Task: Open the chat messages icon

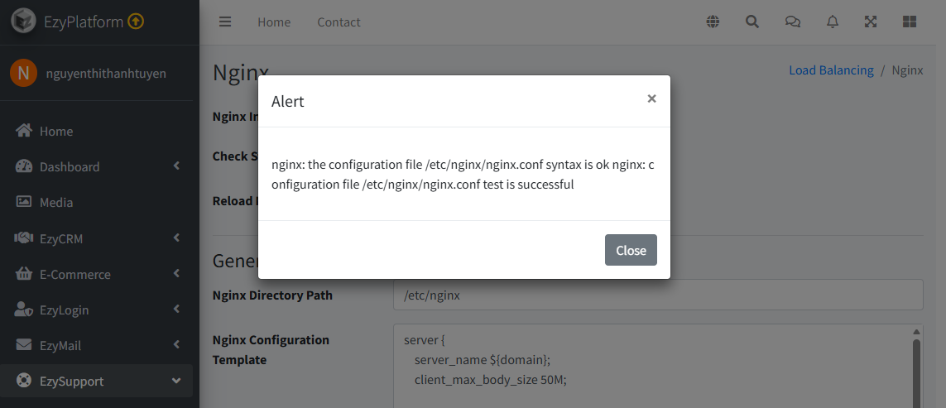Action: (x=792, y=22)
